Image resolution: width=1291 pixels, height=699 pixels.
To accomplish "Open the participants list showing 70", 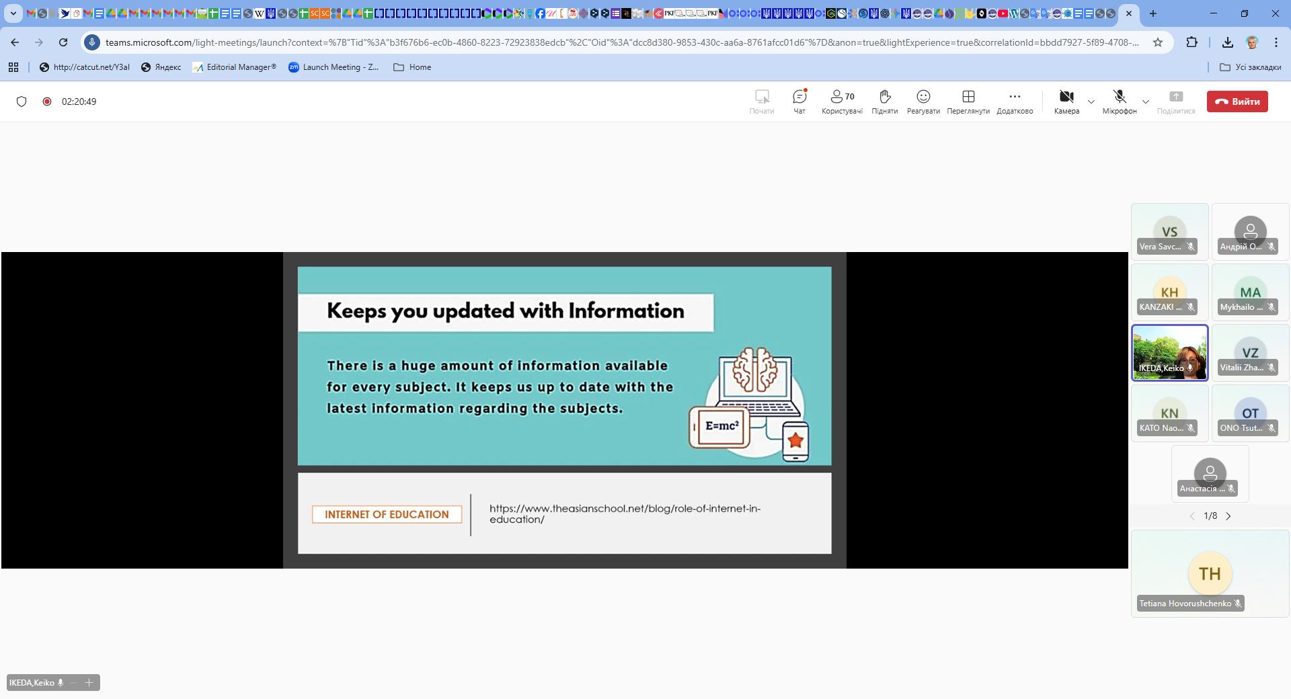I will (842, 101).
